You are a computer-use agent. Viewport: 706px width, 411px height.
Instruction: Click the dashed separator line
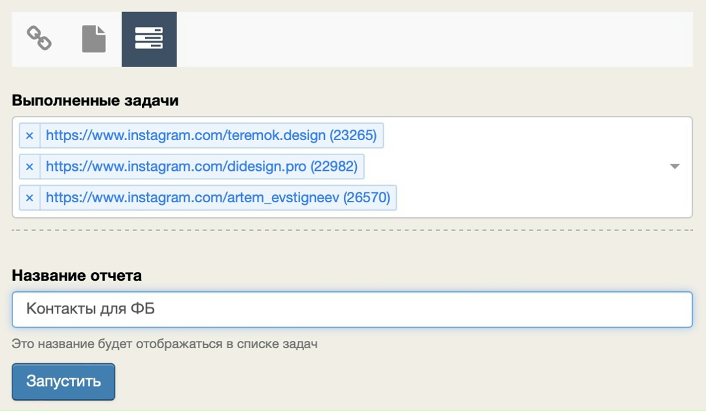click(352, 230)
